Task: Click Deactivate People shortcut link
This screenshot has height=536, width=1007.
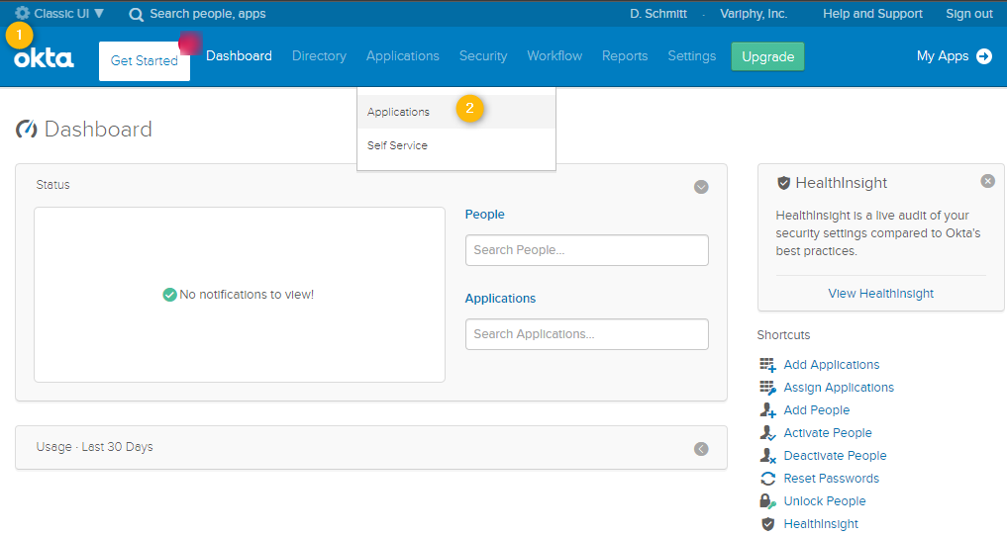Action: click(x=835, y=456)
